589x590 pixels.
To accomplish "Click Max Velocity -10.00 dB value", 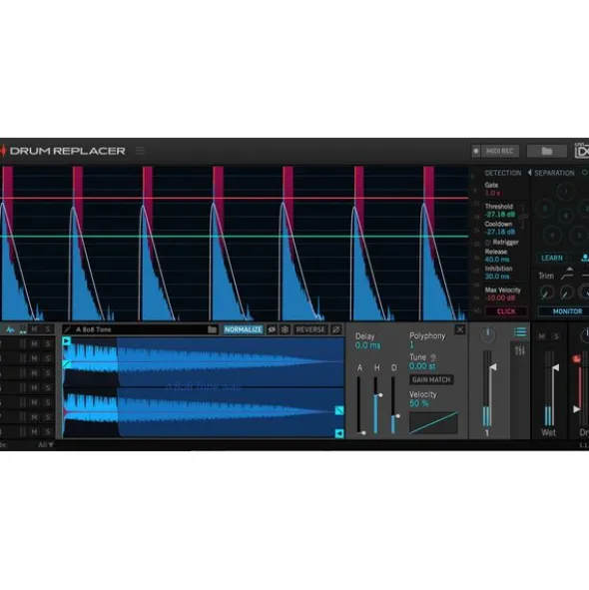I will pos(500,297).
